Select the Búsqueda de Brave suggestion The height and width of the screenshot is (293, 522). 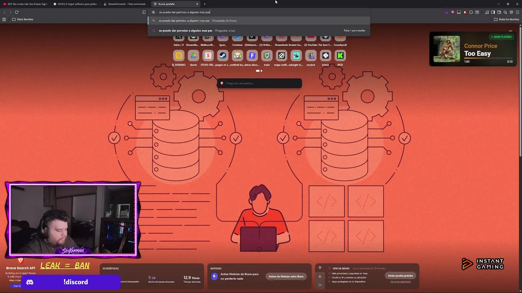point(259,21)
